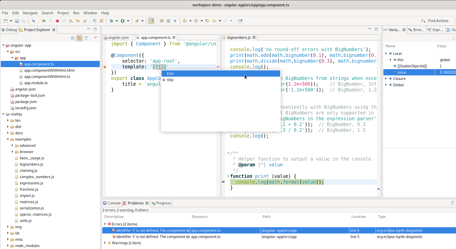Toggle the Mark Occurrences highlighter
This screenshot has width=456, height=249.
tap(151, 21)
